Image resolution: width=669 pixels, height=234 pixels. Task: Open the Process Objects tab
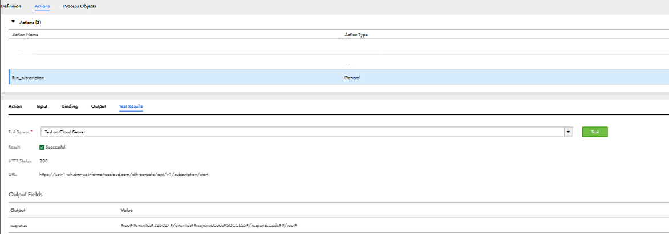click(79, 6)
